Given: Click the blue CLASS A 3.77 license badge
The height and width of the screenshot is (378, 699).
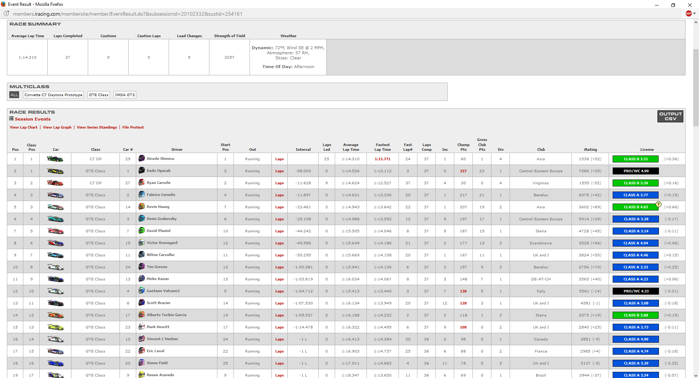Looking at the screenshot, I should point(636,195).
